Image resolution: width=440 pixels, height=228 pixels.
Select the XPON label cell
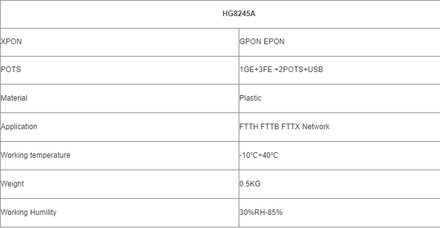click(120, 42)
